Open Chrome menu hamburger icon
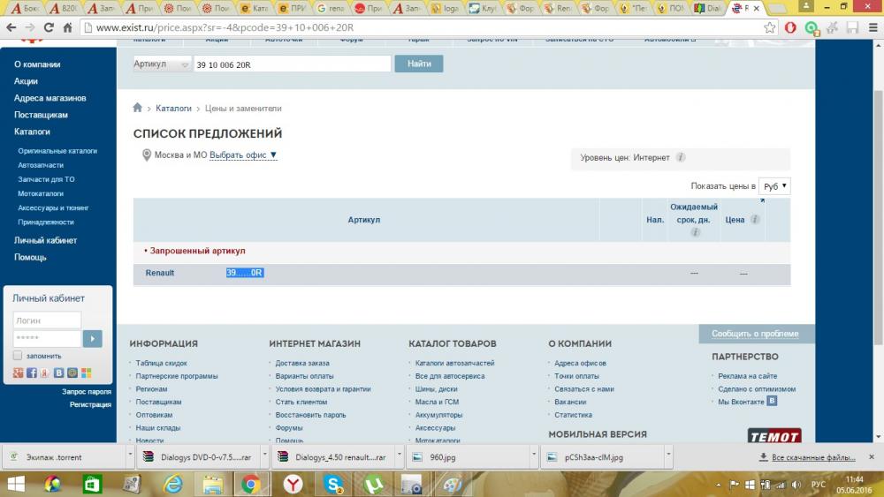884x497 pixels. click(873, 27)
